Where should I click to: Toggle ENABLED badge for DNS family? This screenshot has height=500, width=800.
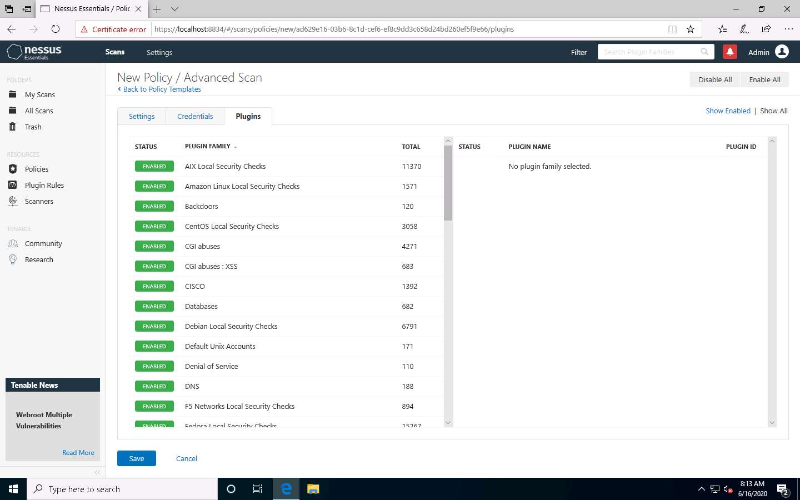(x=154, y=386)
